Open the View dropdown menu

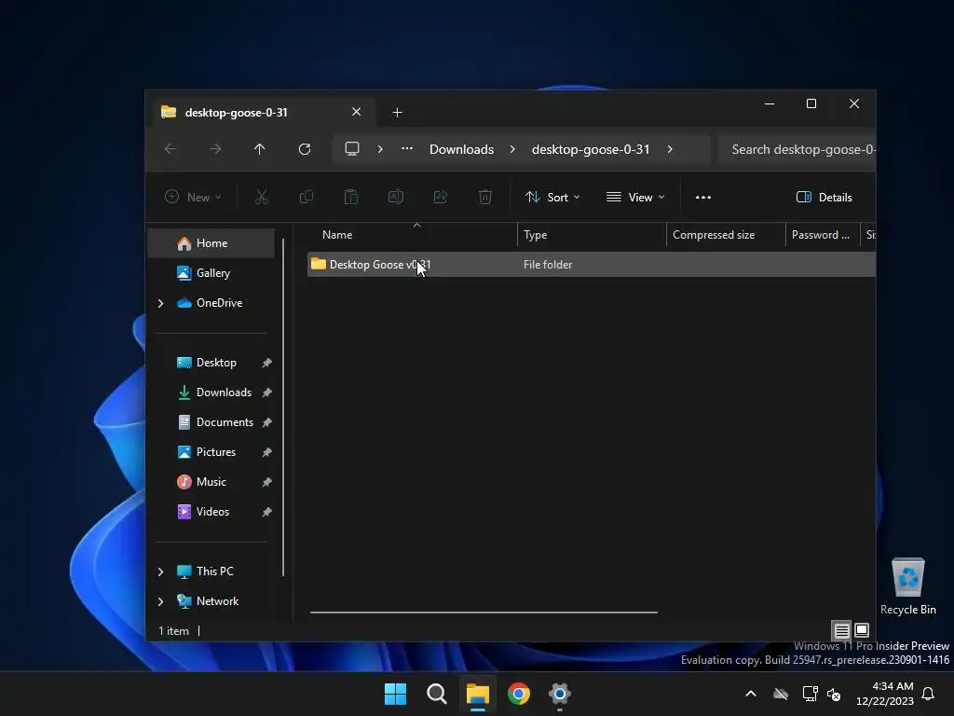coord(635,198)
